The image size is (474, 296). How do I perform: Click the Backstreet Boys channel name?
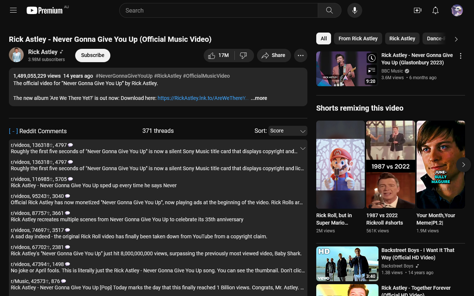[x=397, y=266]
